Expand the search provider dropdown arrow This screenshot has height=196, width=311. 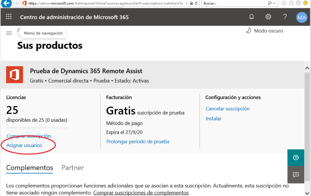pyautogui.click(x=274, y=4)
